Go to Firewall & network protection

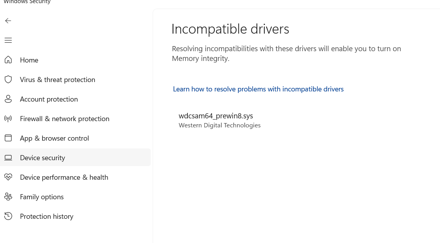[x=64, y=119]
